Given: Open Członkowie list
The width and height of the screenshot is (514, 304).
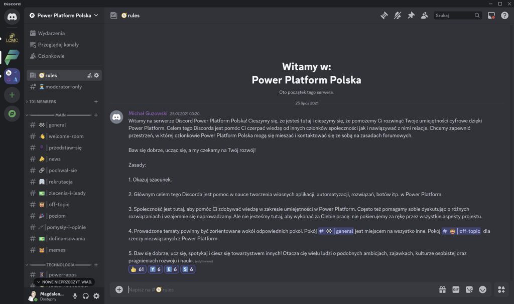Looking at the screenshot, I should (x=64, y=56).
